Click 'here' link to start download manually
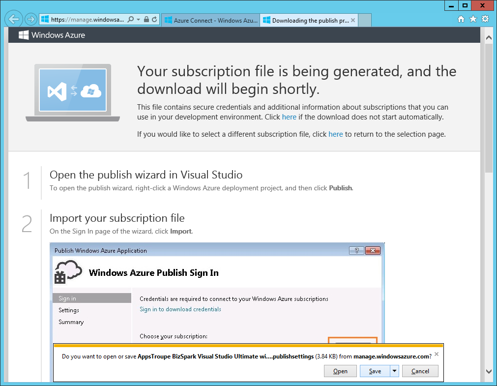 (289, 117)
